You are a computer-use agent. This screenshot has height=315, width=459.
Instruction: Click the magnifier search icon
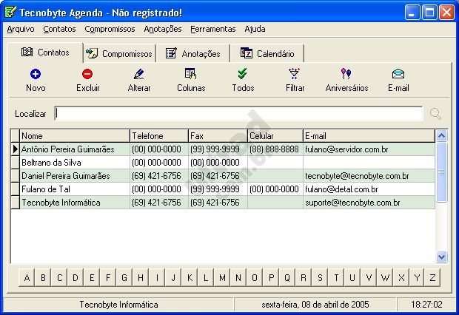coord(435,114)
